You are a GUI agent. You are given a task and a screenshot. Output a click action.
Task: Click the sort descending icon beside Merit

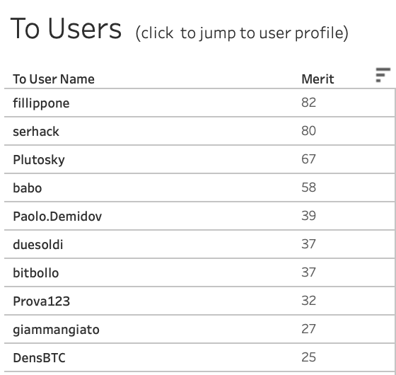click(383, 75)
